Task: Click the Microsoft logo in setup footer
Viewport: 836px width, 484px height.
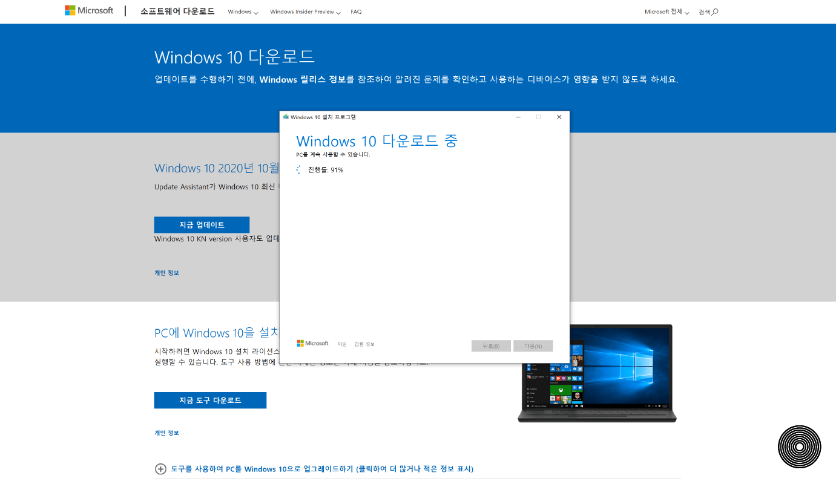Action: point(312,344)
